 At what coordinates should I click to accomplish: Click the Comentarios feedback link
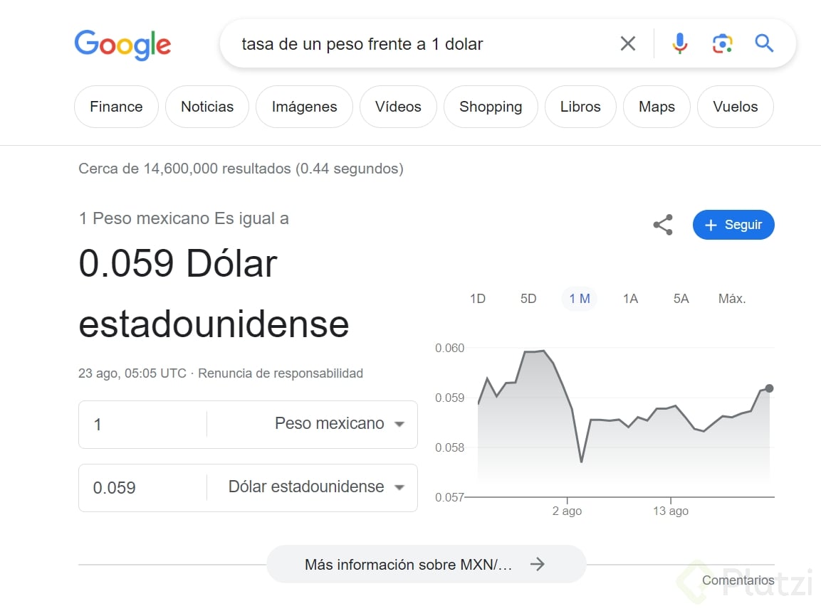click(738, 580)
